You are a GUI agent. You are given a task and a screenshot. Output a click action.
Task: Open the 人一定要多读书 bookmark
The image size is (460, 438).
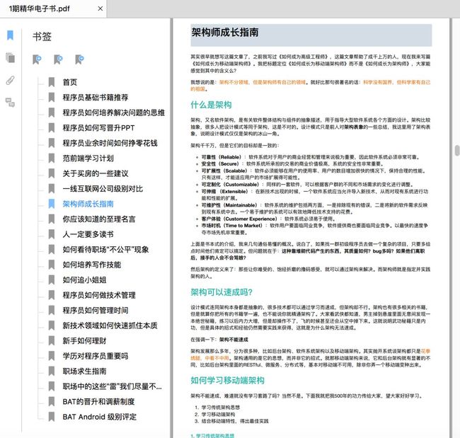tap(88, 234)
